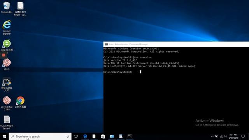Select the Dusun MQTT Server1 document
249x140 pixels.
[7, 122]
